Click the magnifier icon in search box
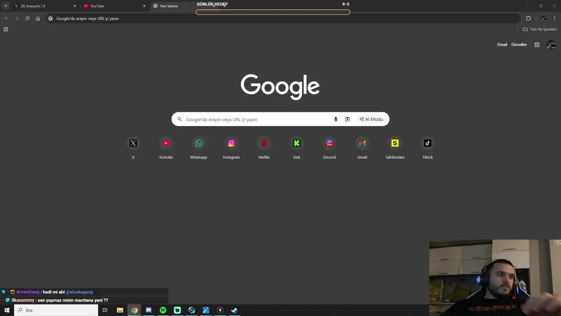 pos(179,119)
